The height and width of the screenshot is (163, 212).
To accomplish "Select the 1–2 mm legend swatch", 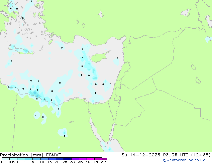I will (21, 159).
